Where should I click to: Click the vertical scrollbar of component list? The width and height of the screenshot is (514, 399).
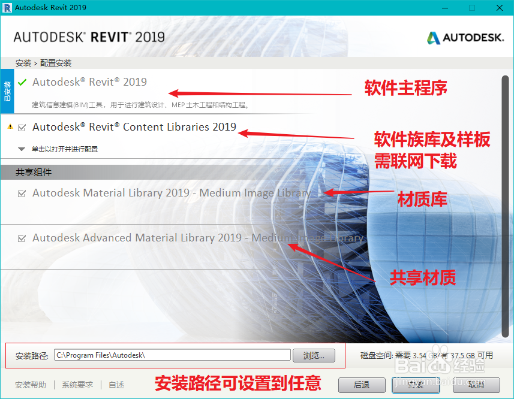[505, 206]
